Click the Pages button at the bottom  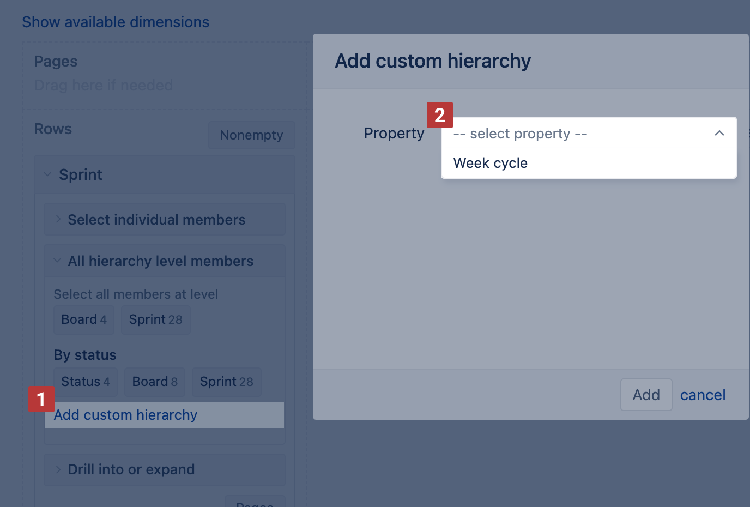tap(254, 503)
